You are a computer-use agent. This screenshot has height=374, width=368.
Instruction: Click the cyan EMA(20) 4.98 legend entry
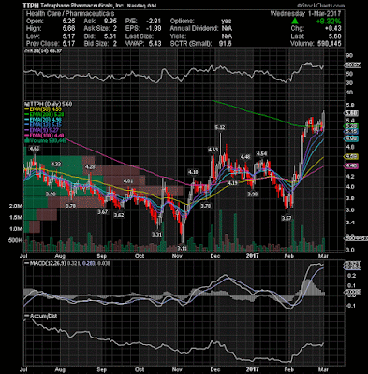43,120
